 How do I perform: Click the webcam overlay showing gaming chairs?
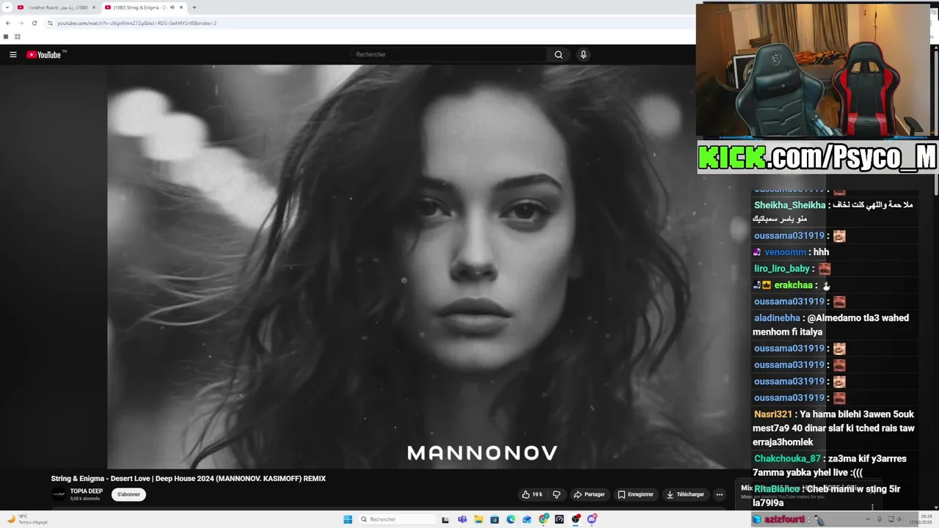point(813,71)
